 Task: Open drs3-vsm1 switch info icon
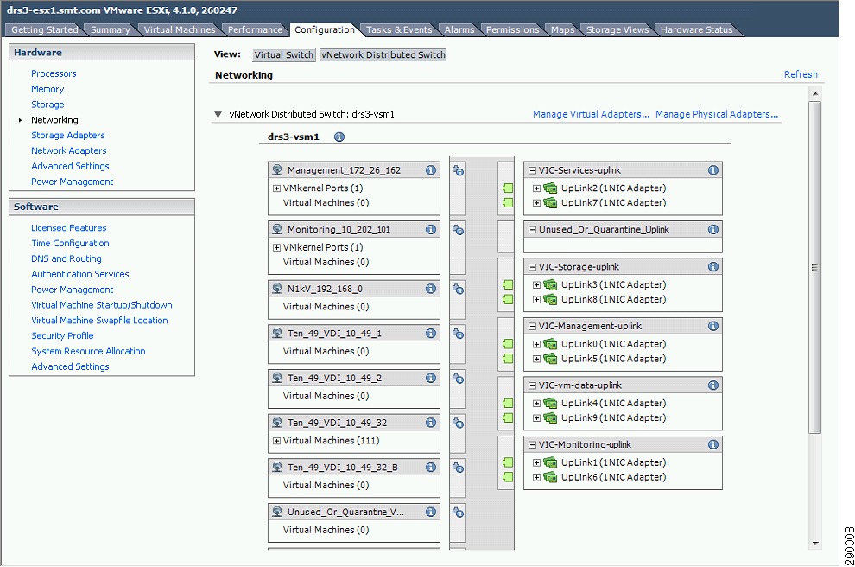click(339, 137)
